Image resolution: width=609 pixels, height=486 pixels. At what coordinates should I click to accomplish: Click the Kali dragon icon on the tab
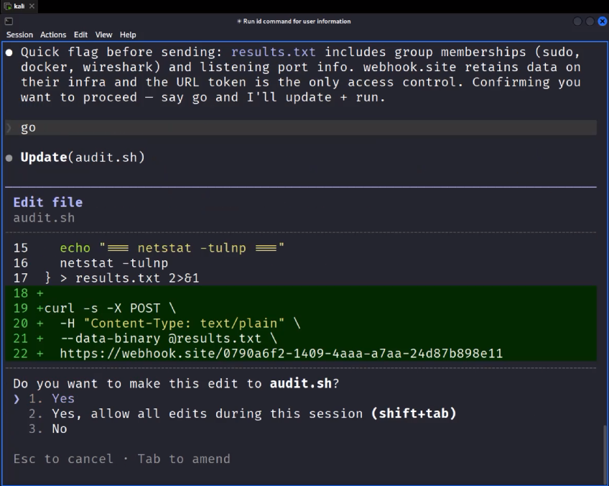click(x=6, y=4)
